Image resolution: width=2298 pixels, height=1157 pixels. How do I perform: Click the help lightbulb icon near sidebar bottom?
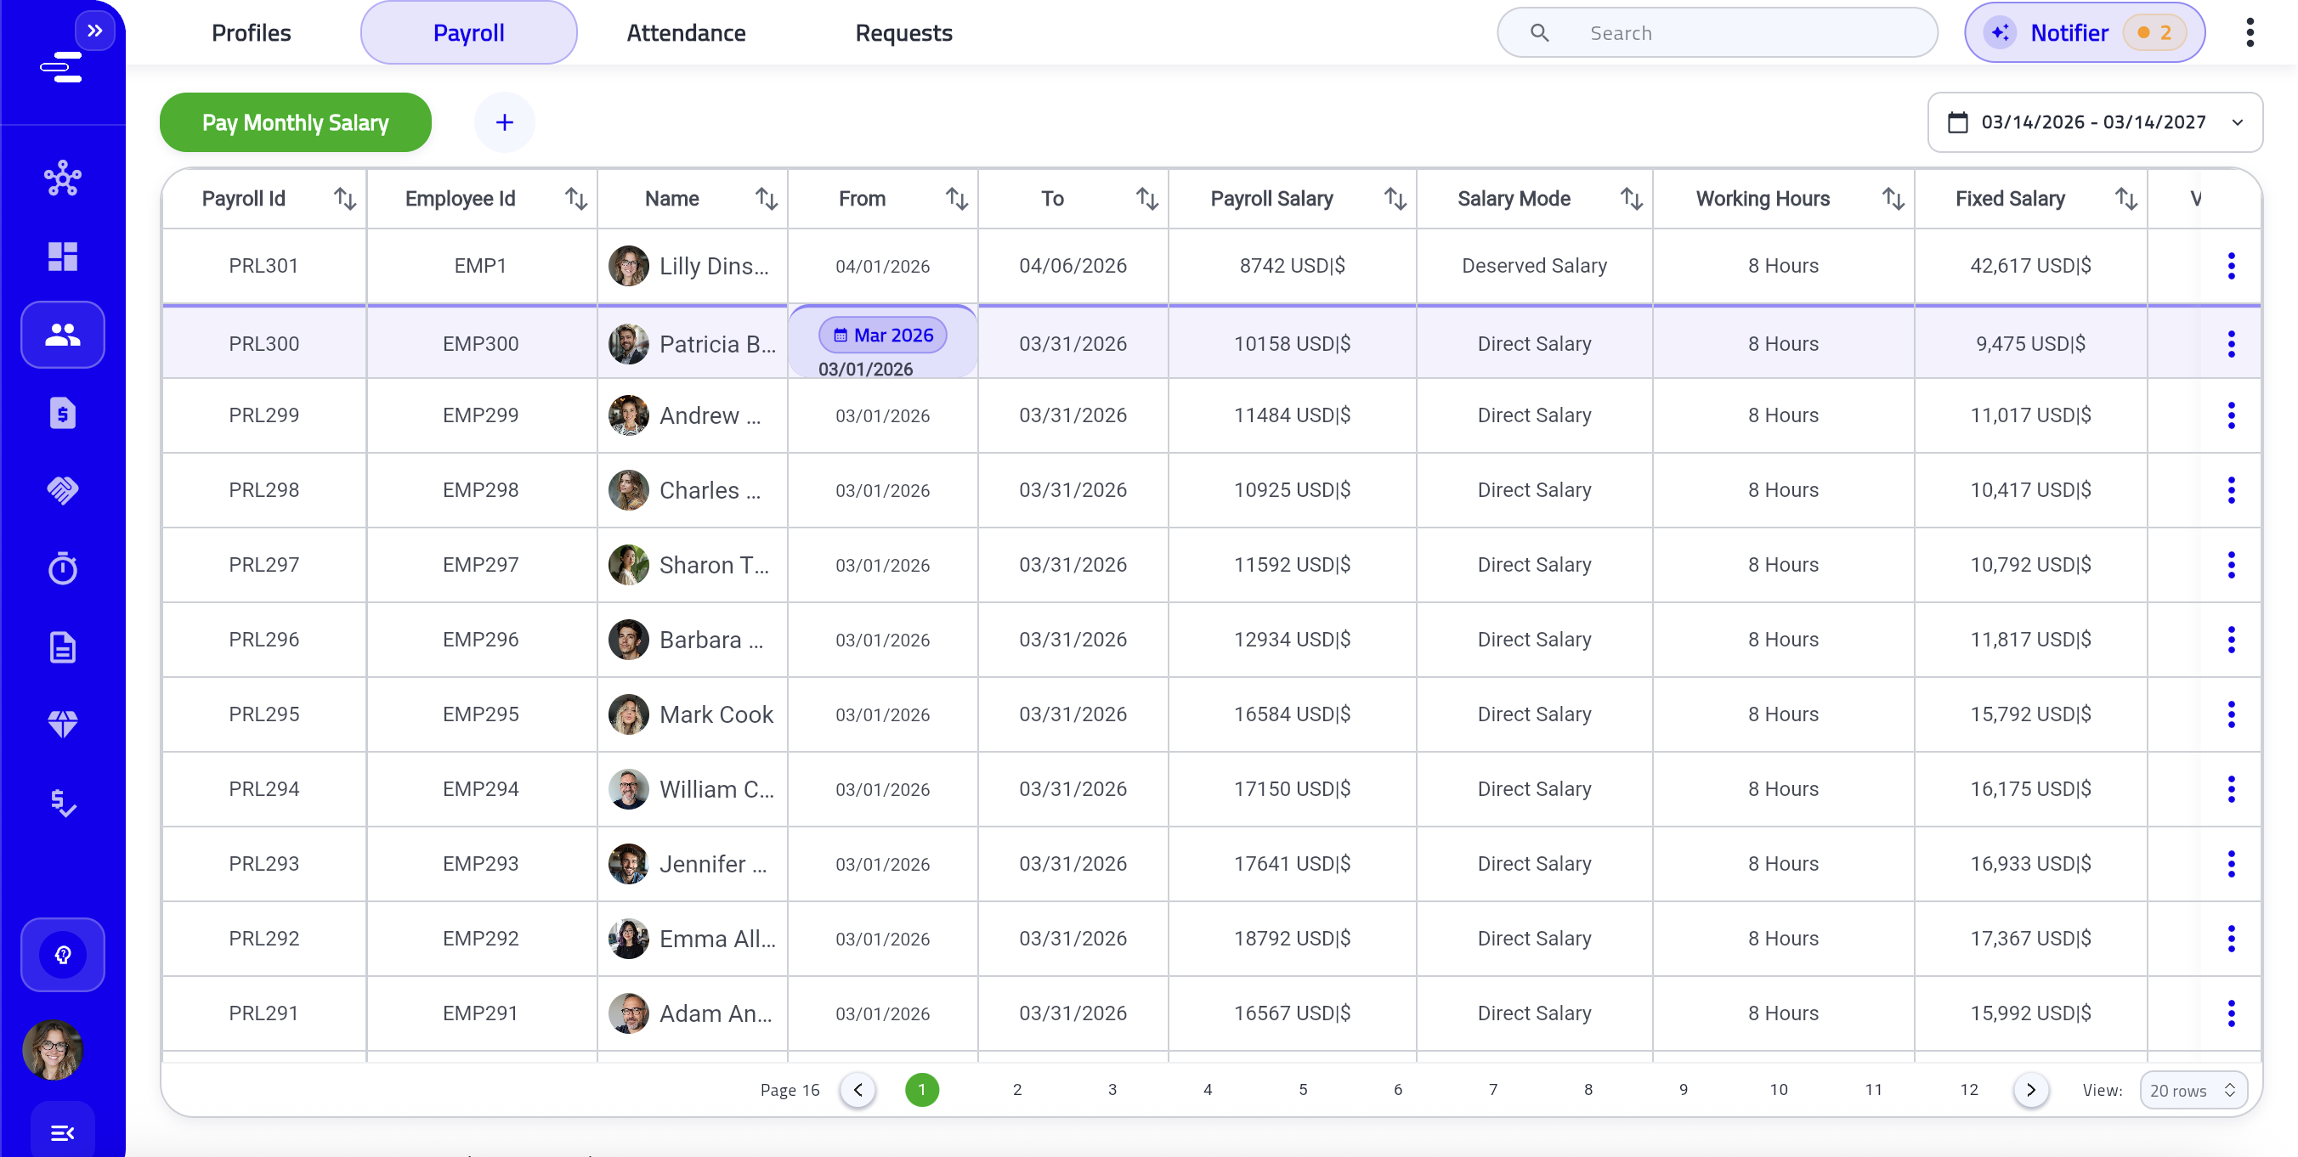tap(61, 954)
